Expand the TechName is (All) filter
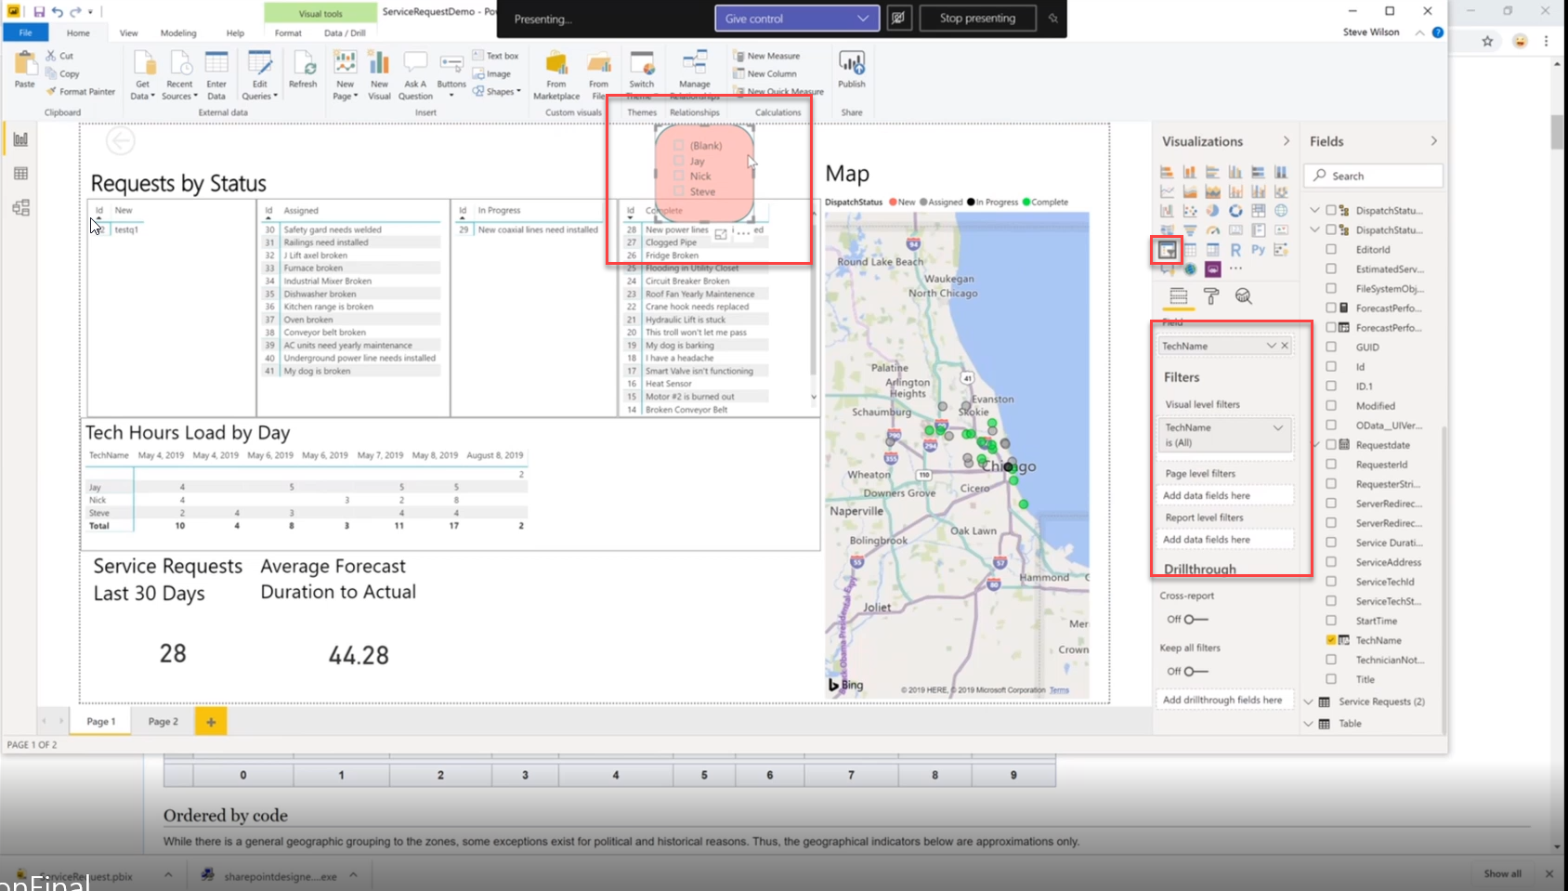The height and width of the screenshot is (891, 1568). [x=1278, y=427]
